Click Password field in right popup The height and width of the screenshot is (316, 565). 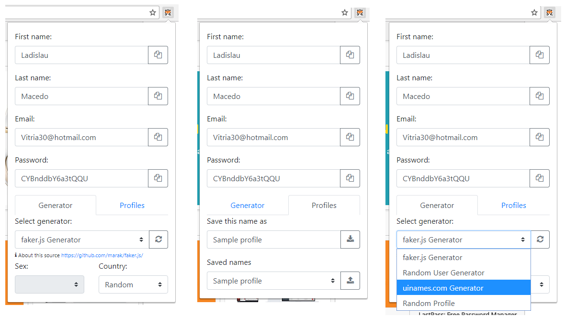(463, 178)
